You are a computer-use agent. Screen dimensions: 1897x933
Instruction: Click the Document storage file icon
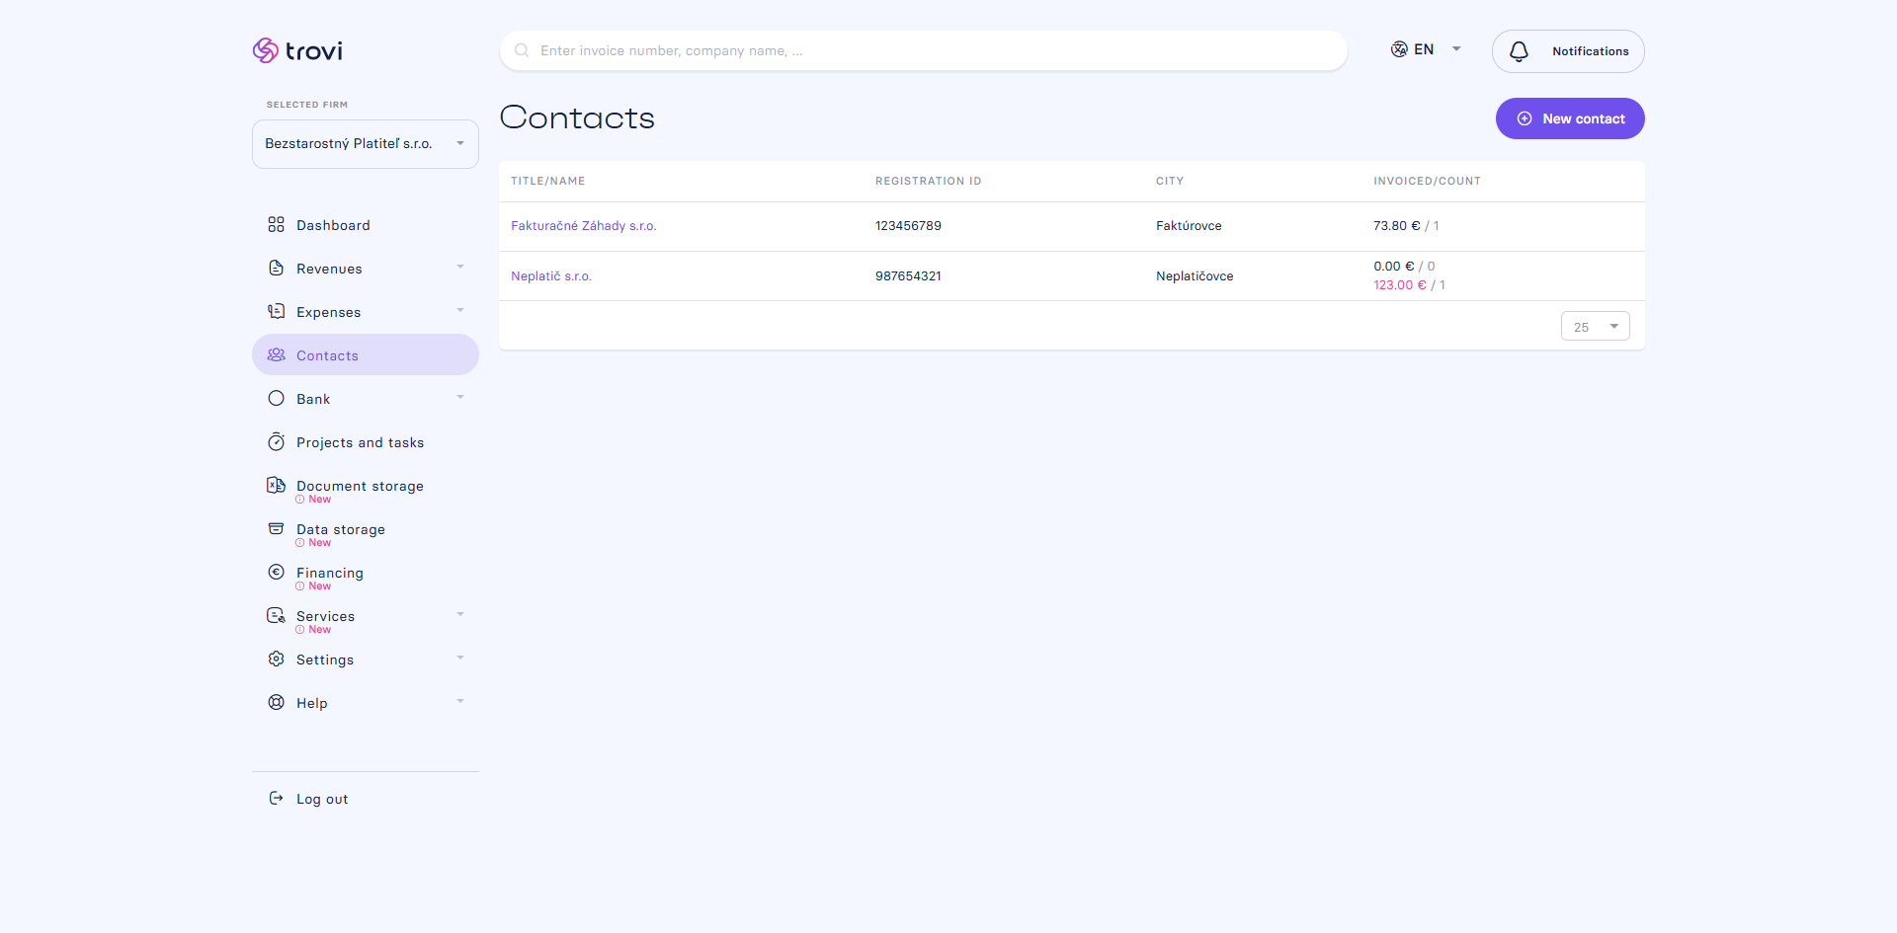pos(276,485)
